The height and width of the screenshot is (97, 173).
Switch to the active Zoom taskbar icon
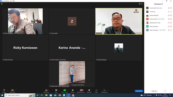pyautogui.click(x=68, y=95)
